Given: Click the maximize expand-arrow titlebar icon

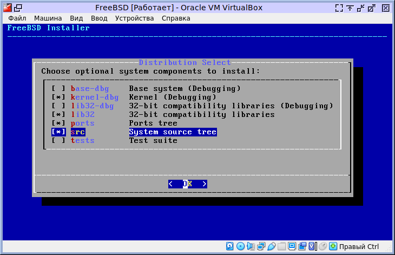Looking at the screenshot, I should tap(372, 8).
